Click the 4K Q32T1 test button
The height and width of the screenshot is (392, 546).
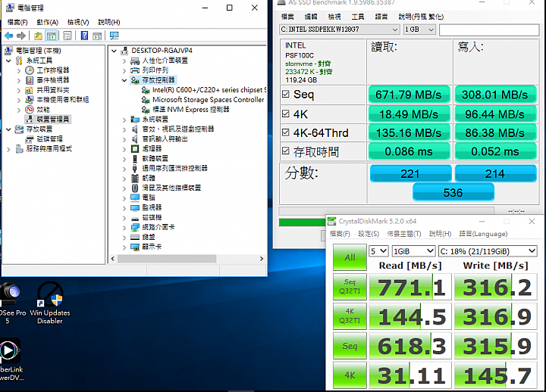(350, 316)
